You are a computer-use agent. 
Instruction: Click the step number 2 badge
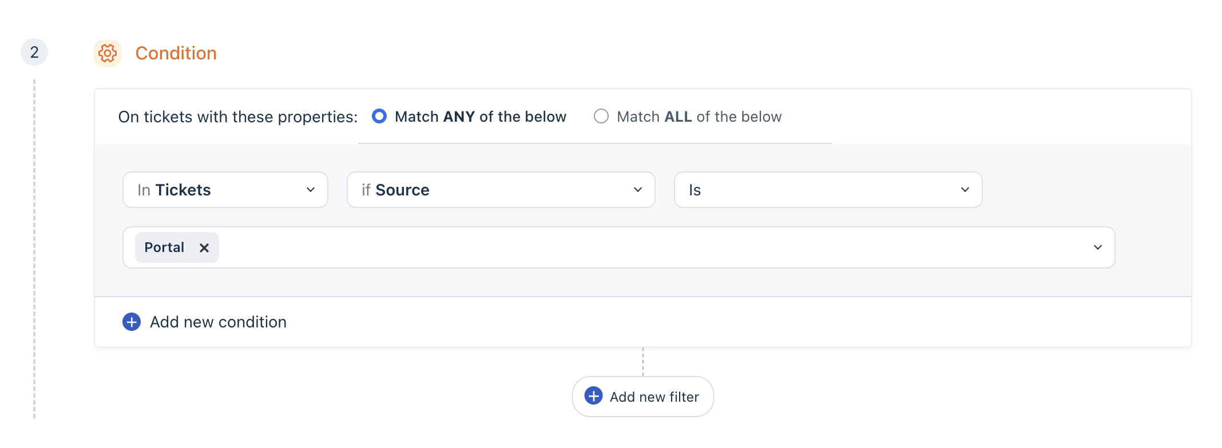click(x=34, y=53)
